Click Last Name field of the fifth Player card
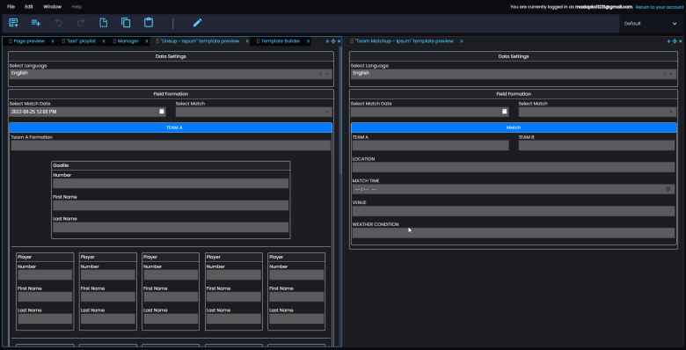 pyautogui.click(x=296, y=318)
